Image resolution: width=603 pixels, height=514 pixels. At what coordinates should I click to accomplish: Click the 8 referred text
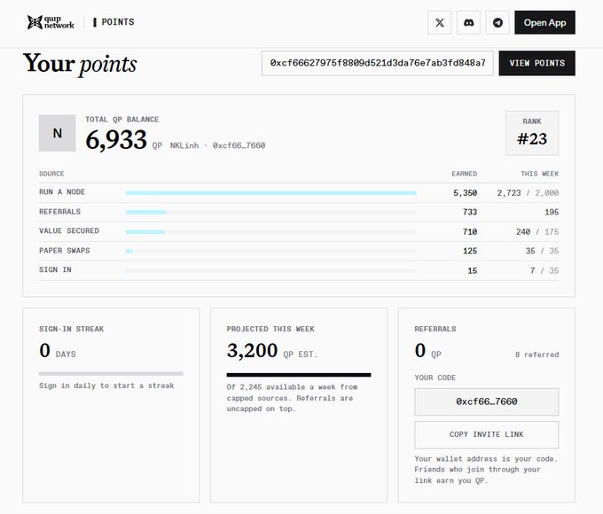pos(536,354)
